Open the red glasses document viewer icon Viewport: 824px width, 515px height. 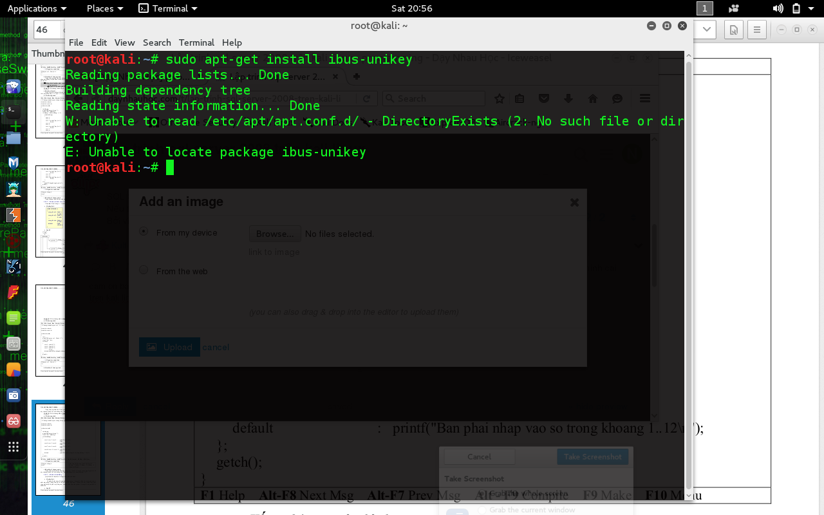tap(14, 421)
